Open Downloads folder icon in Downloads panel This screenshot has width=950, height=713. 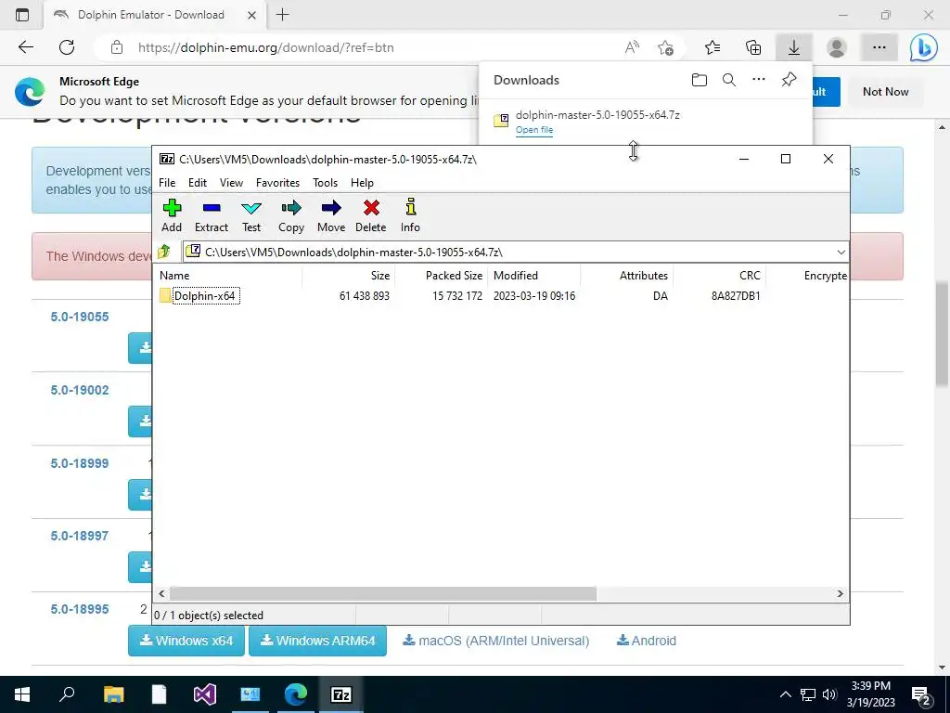tap(700, 80)
